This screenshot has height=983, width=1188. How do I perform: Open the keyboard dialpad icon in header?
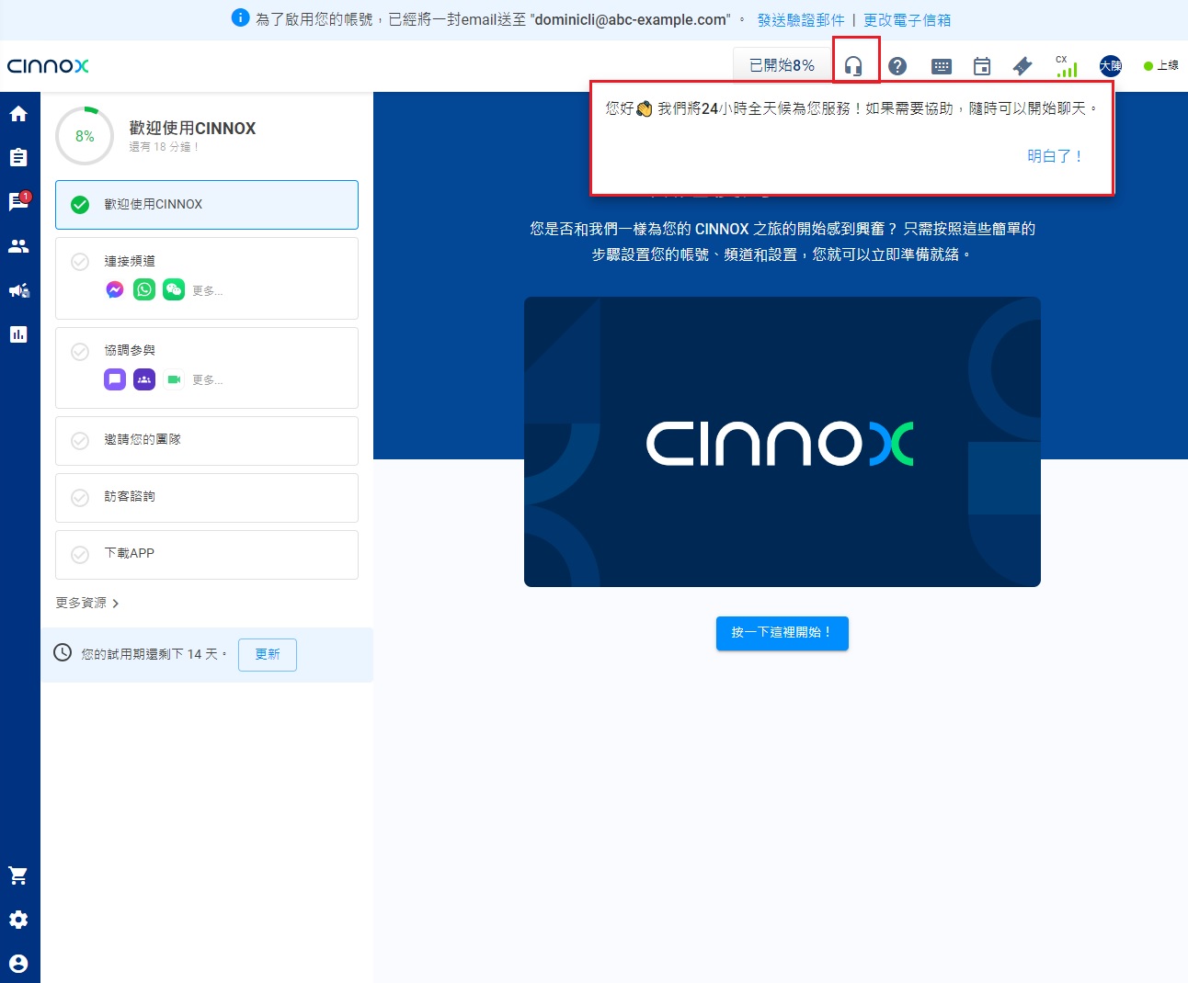(x=942, y=66)
